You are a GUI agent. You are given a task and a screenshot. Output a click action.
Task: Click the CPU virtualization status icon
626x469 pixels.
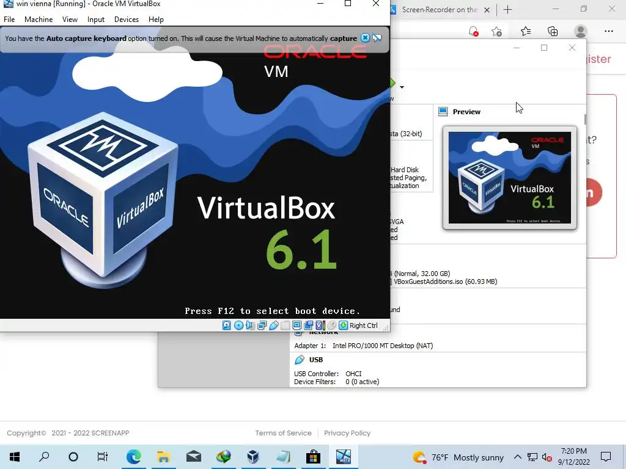pyautogui.click(x=320, y=325)
